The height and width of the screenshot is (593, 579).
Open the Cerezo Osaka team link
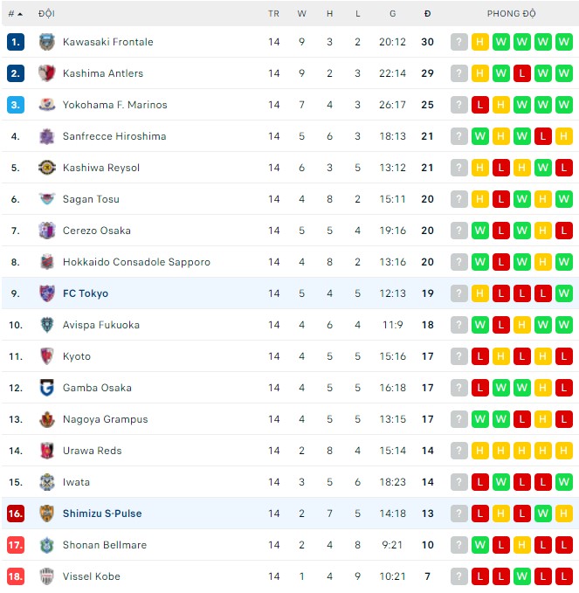pyautogui.click(x=97, y=231)
